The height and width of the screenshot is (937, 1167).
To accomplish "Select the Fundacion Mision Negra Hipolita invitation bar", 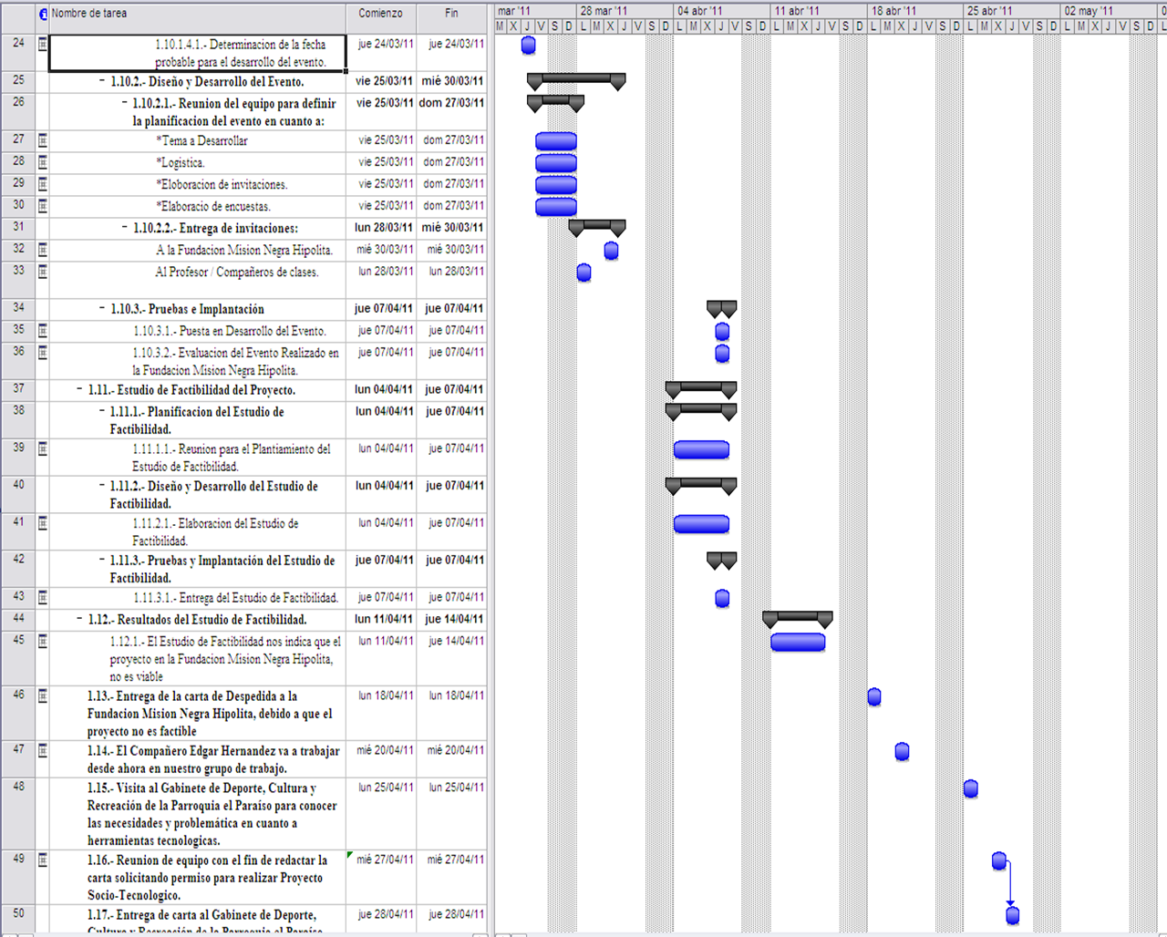I will point(611,251).
